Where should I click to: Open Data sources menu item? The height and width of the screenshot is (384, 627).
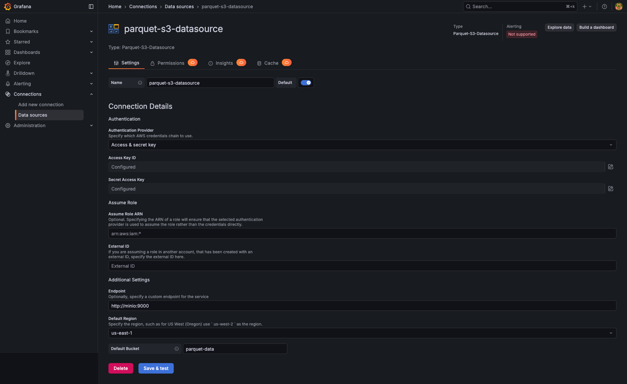49,115
